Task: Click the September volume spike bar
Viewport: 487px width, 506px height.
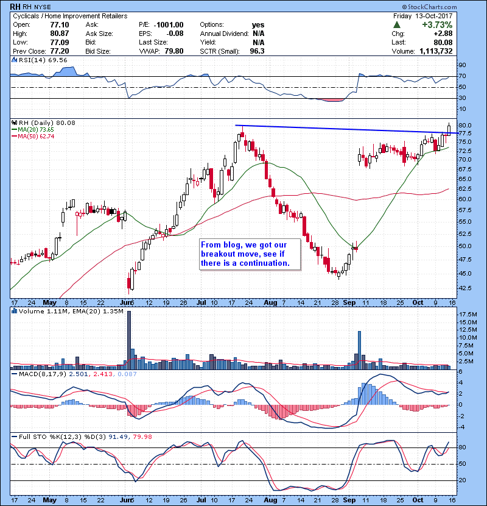Action: coord(360,350)
